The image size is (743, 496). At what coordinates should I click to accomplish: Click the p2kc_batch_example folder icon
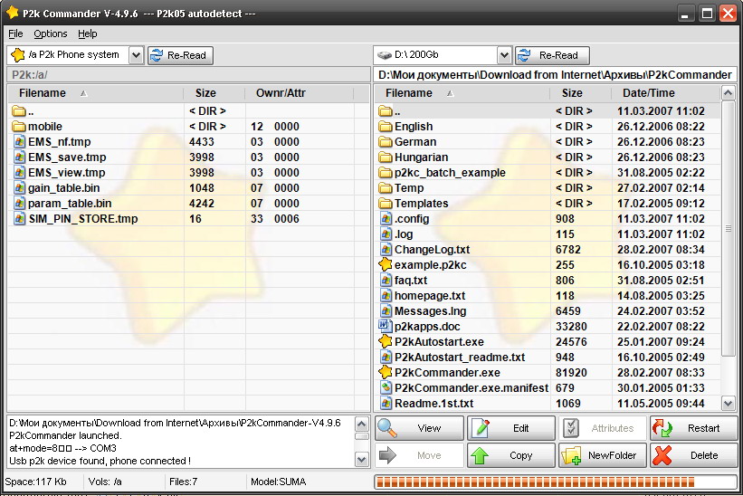point(386,173)
